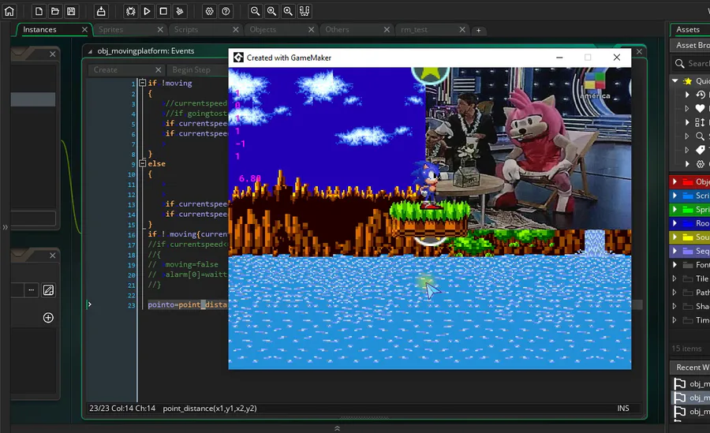Expand the Shaders folder
This screenshot has width=710, height=433.
pos(674,306)
